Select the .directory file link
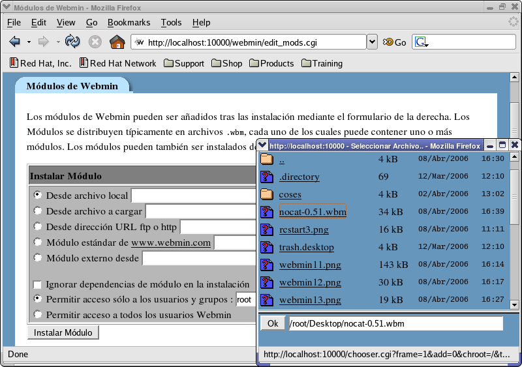 299,177
